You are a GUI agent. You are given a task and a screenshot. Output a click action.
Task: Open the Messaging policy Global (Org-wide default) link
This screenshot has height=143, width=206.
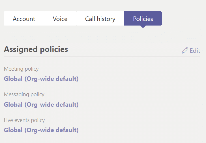point(41,105)
